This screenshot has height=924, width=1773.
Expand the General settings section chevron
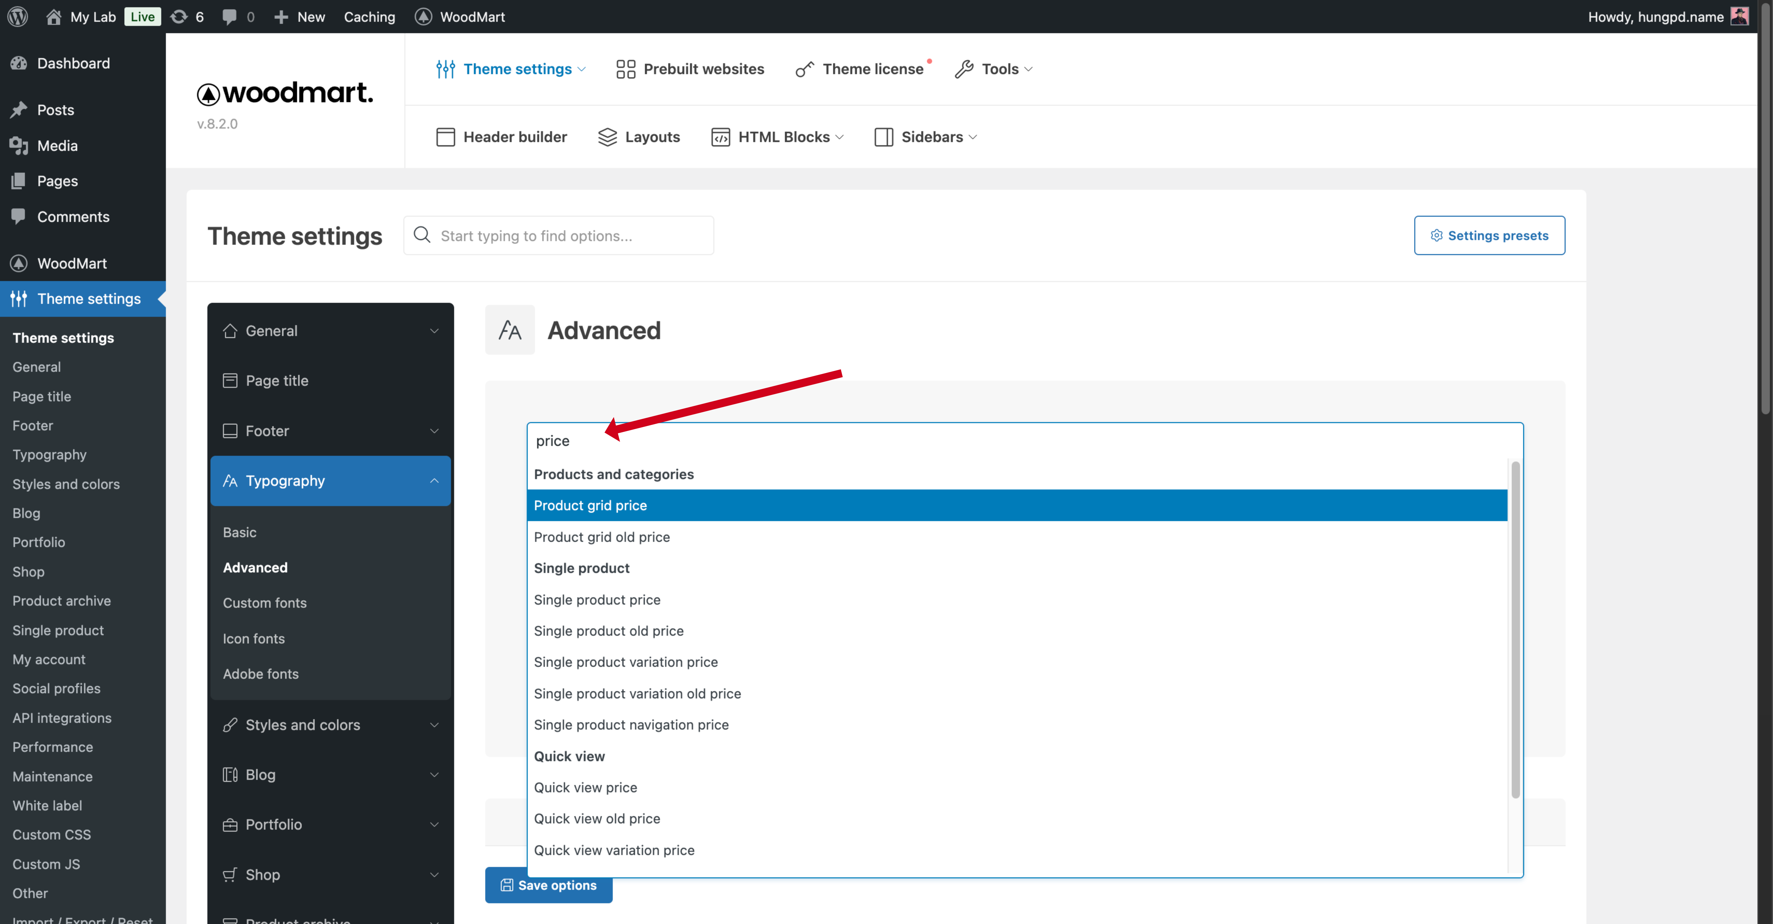tap(434, 331)
